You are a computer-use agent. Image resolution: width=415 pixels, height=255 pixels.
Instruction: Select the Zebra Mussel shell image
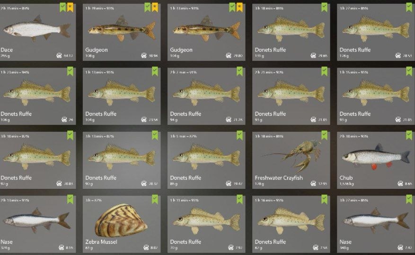click(x=121, y=221)
